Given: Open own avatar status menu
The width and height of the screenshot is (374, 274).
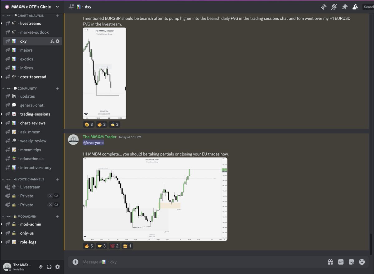Looking at the screenshot, I should [7, 267].
